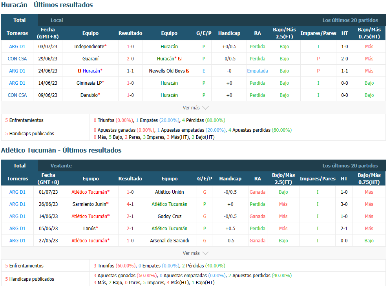Viewport: 389px width, 289px height.
Task: Click the '-0.5' handicap in Arsenal de Sarandi row
Action: (230, 241)
